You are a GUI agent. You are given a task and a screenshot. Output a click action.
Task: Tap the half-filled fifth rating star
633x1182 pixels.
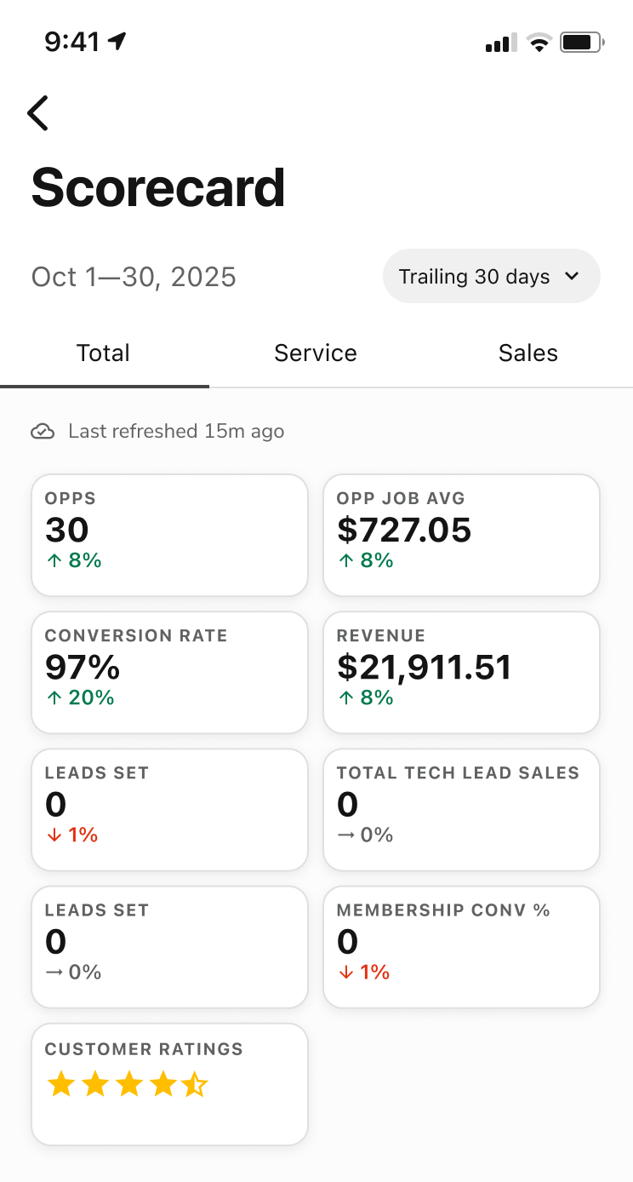click(194, 1085)
